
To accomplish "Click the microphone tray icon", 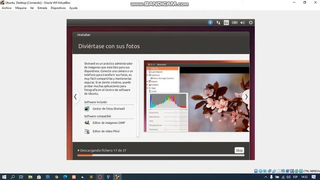I will (x=271, y=177).
